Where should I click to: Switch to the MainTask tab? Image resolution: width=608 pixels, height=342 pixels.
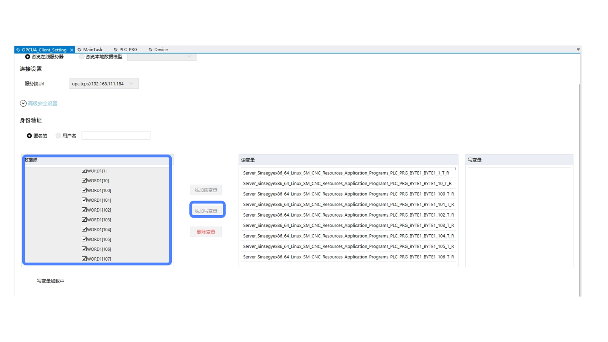click(x=92, y=50)
